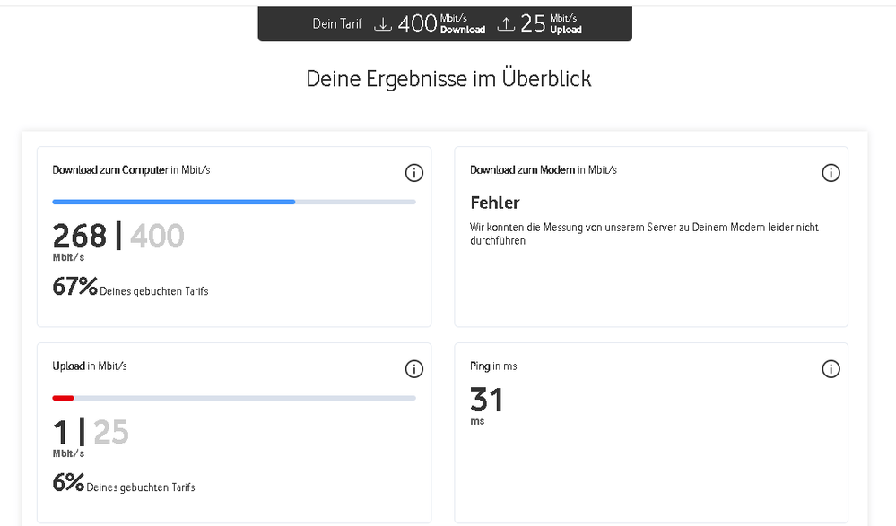This screenshot has width=896, height=526.
Task: Click the blue download progress bar
Action: click(x=174, y=202)
